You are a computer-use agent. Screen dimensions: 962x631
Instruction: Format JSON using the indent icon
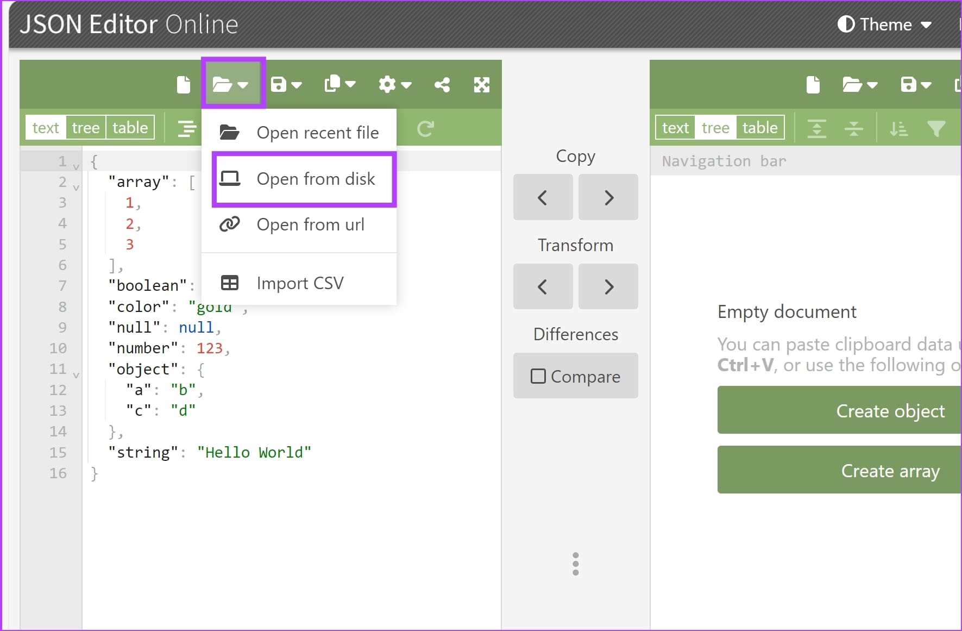186,128
